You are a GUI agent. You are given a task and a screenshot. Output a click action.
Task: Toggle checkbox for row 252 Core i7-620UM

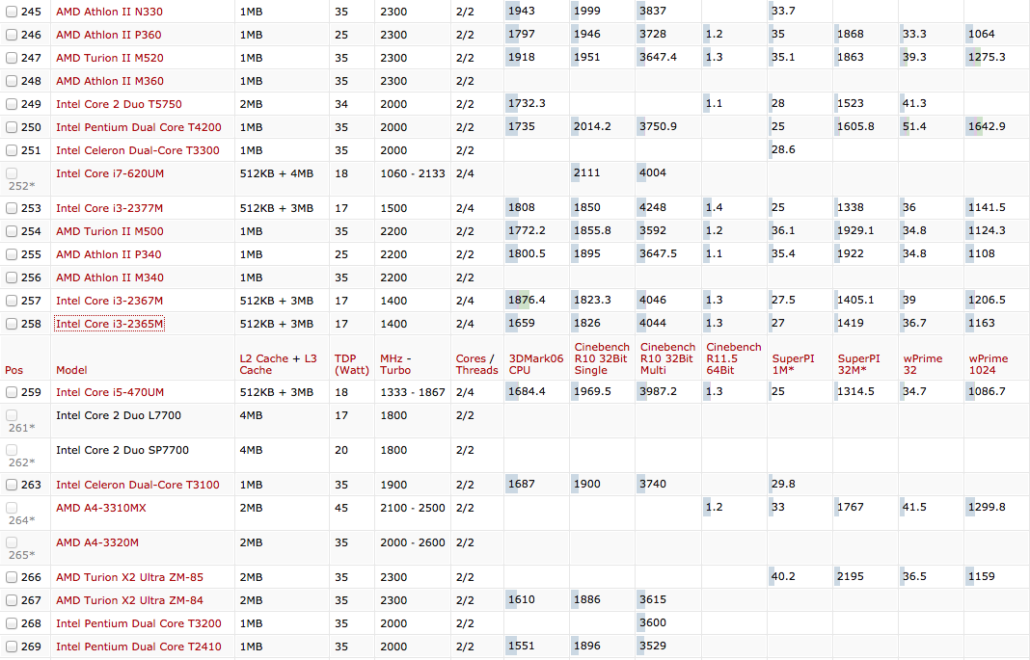click(x=12, y=173)
